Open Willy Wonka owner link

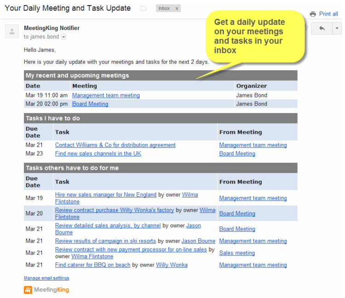pos(172,265)
